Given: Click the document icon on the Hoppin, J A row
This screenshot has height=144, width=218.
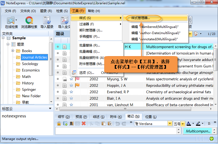Looking at the screenshot, I should point(65,85).
